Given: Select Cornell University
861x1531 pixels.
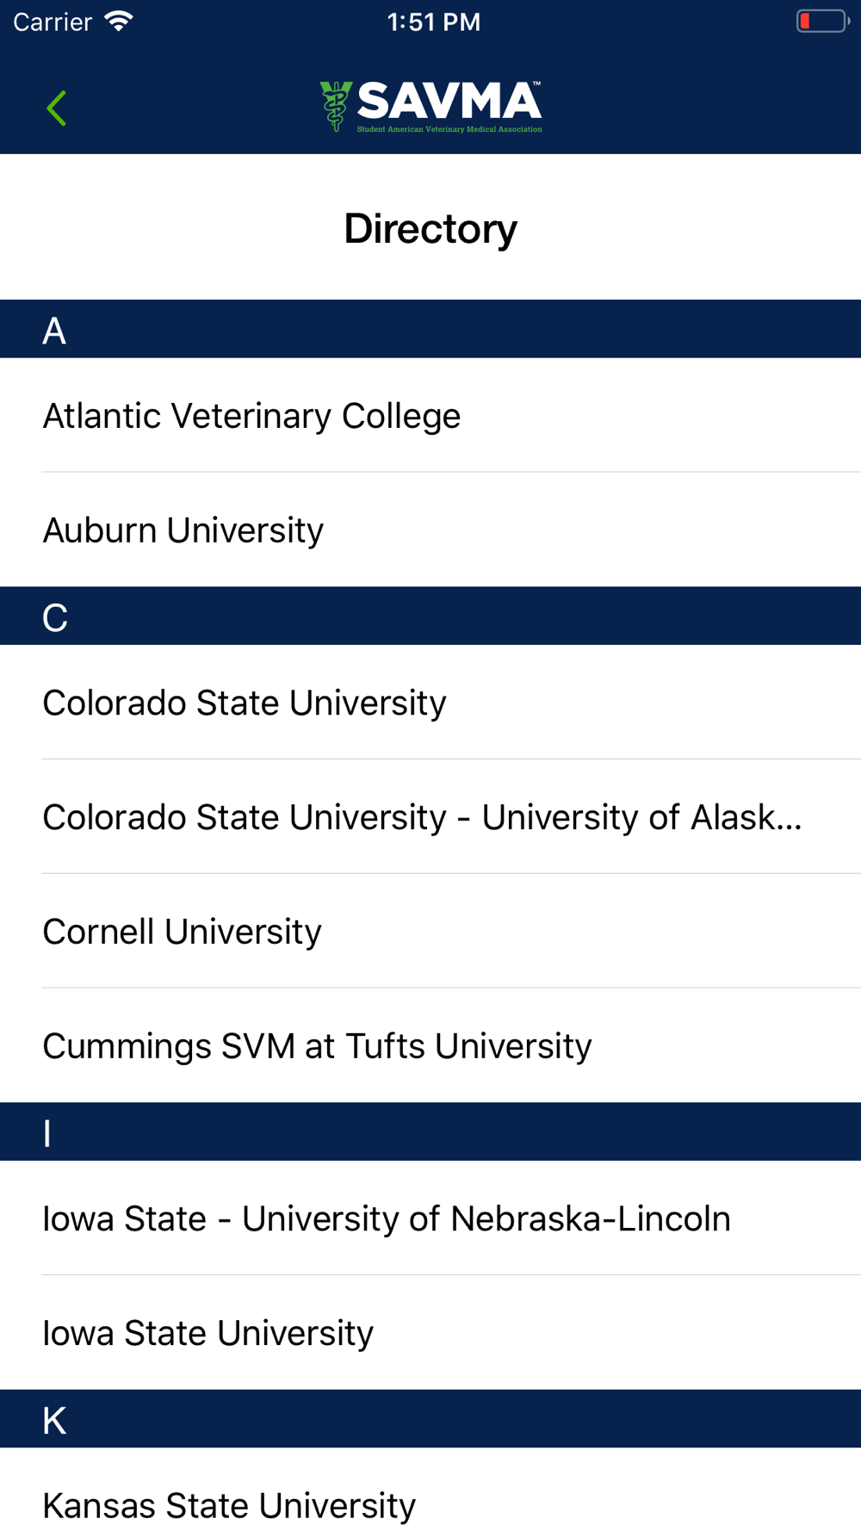Looking at the screenshot, I should click(430, 931).
